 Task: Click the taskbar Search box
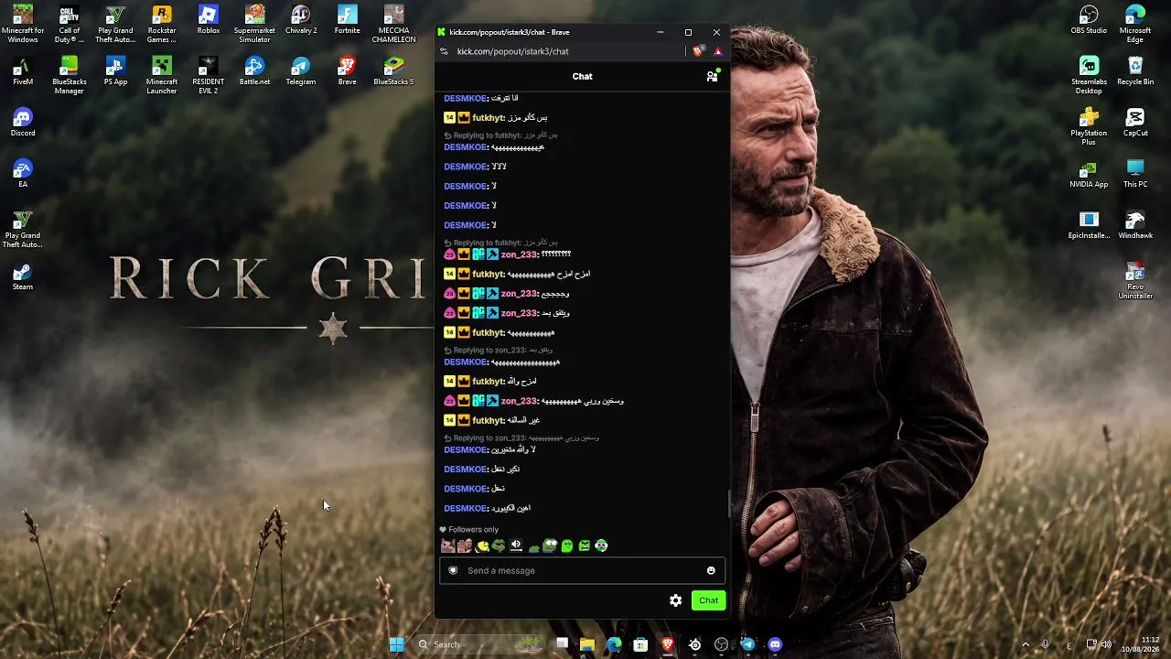[479, 644]
